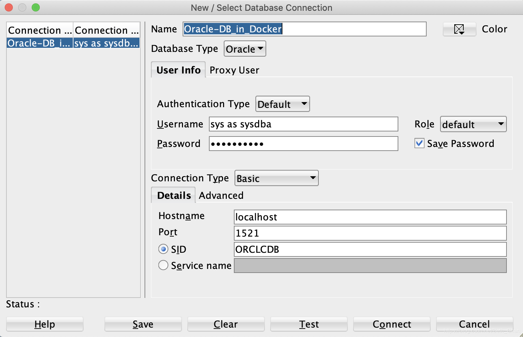
Task: Toggle the Save Password checkbox
Action: tap(419, 143)
